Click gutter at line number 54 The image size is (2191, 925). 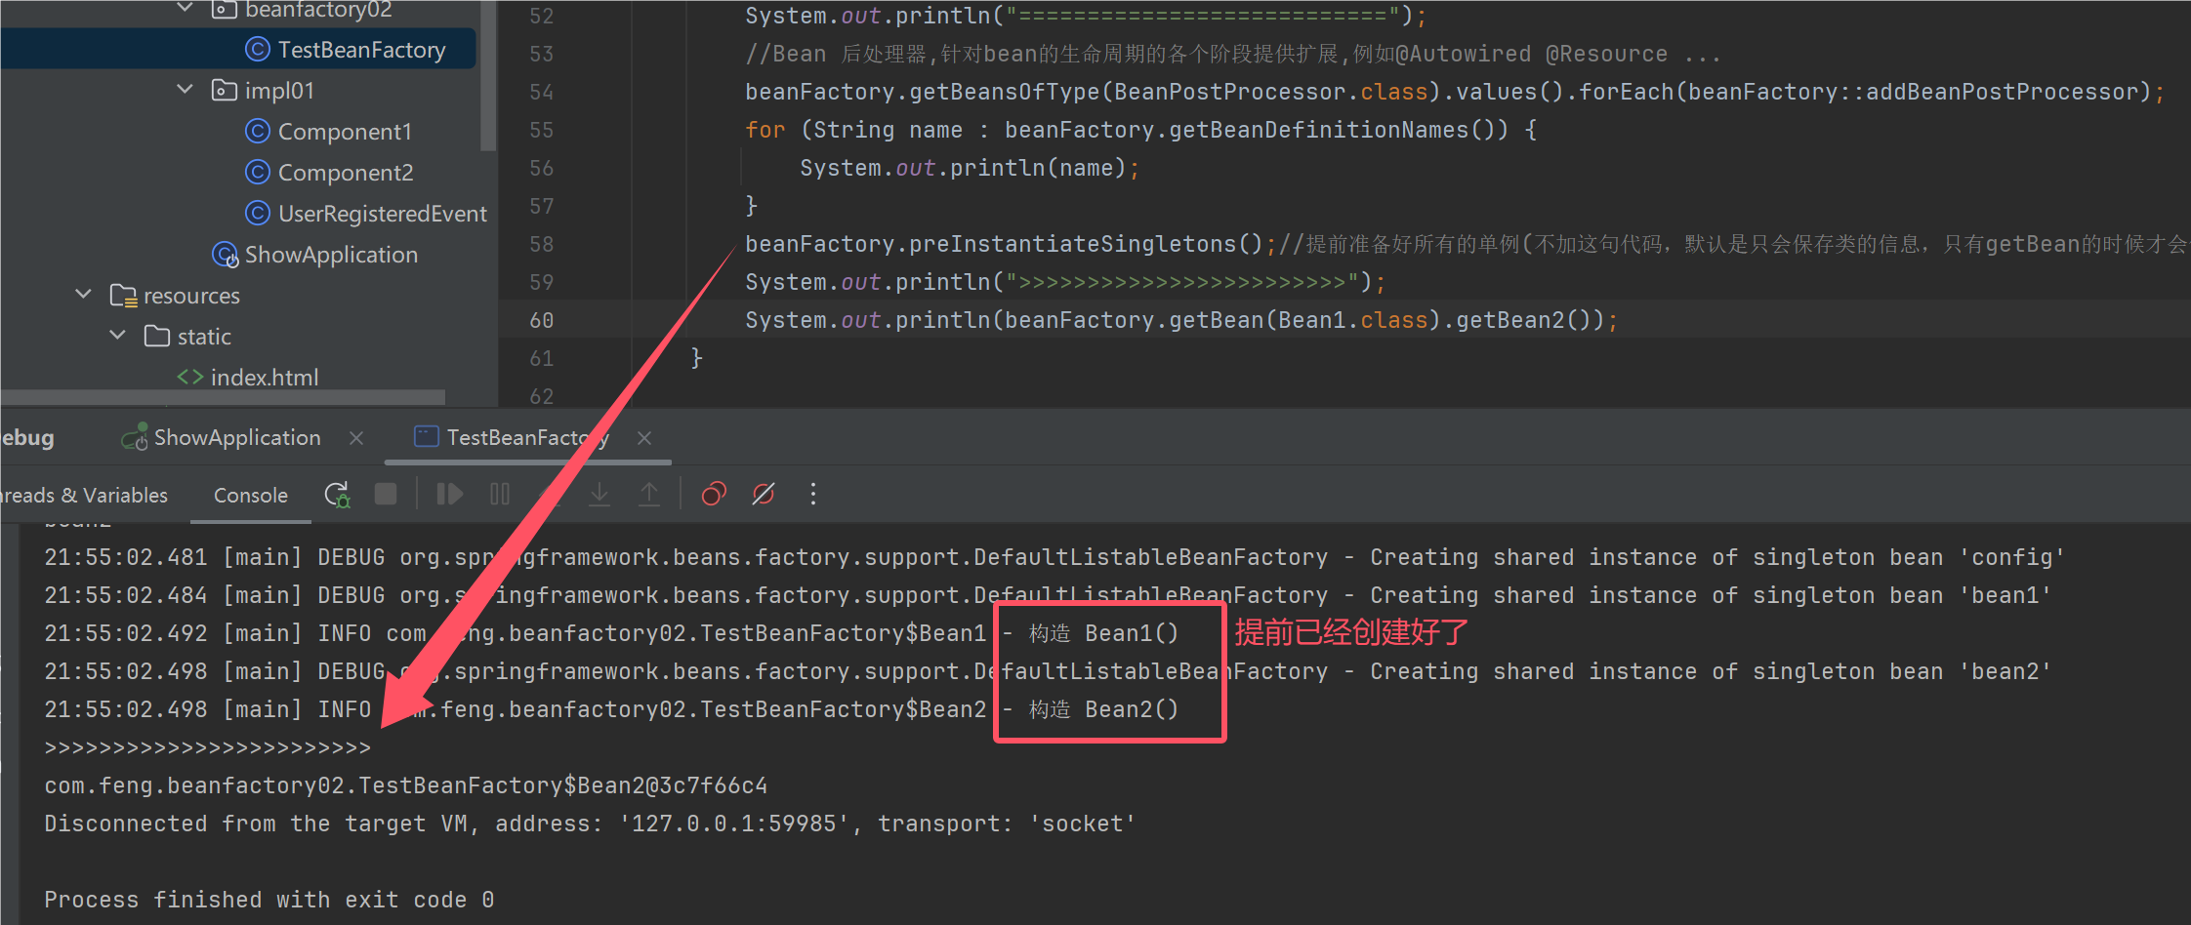[542, 92]
